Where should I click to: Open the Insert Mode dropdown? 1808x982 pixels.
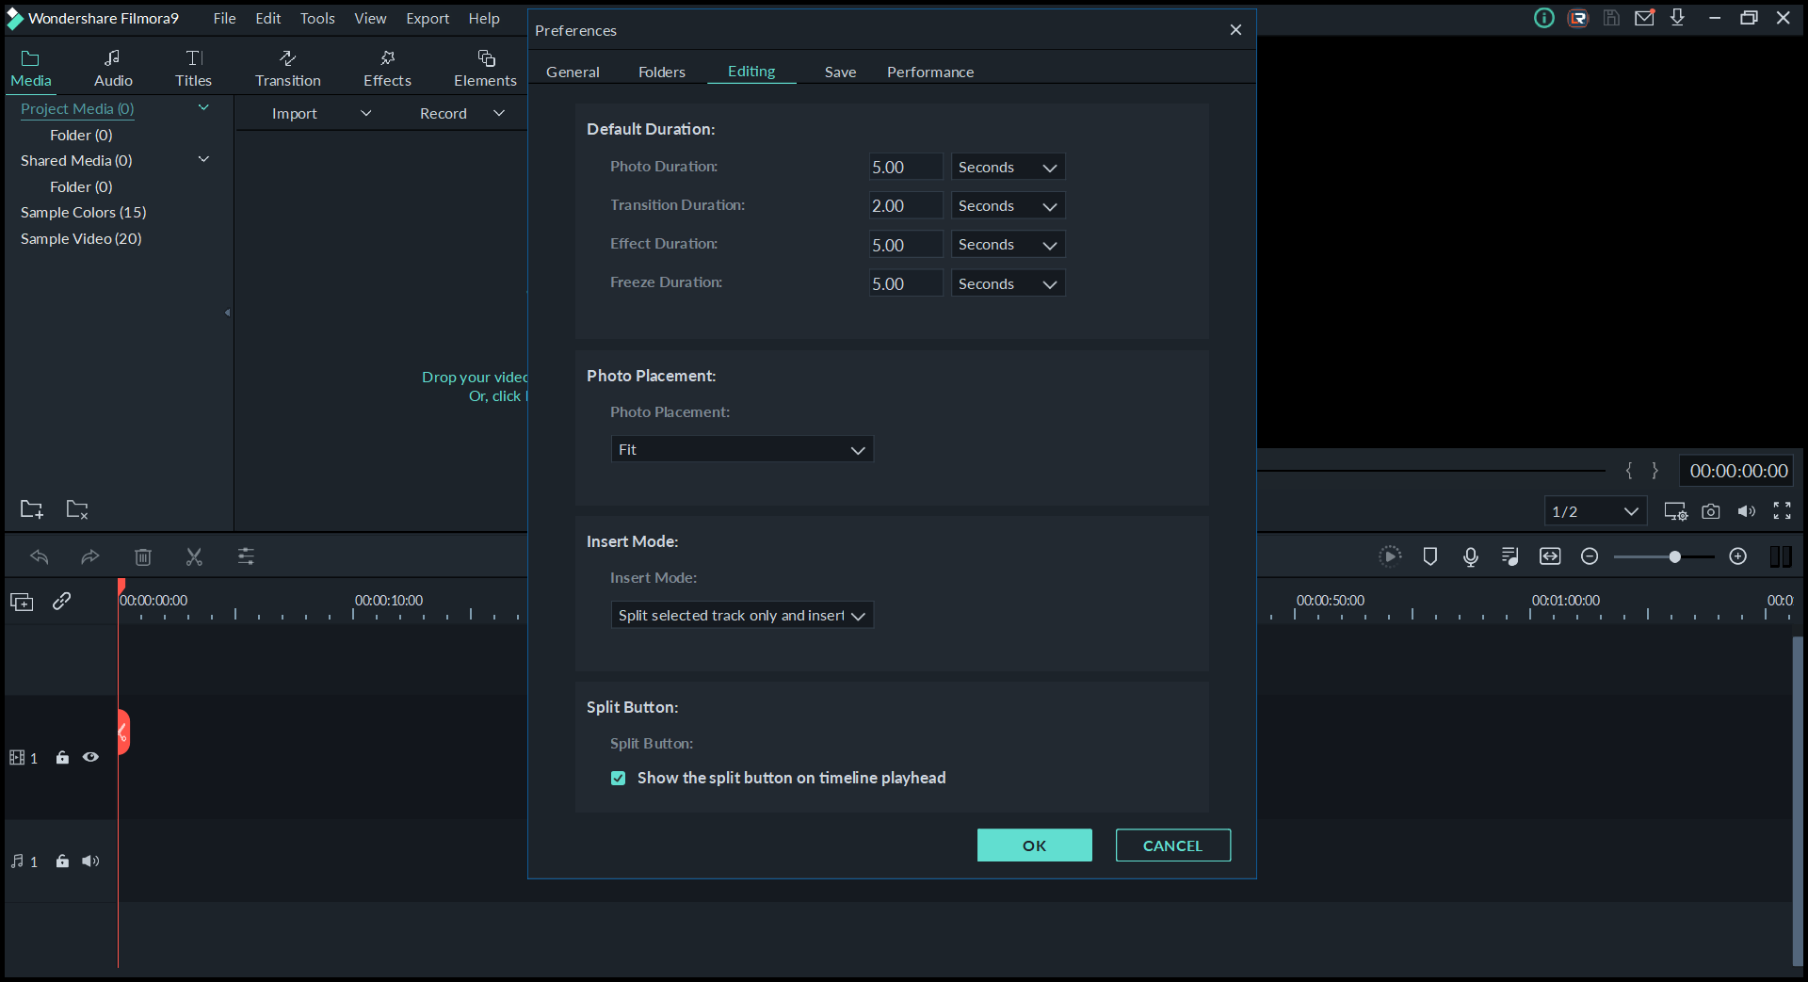pyautogui.click(x=742, y=615)
